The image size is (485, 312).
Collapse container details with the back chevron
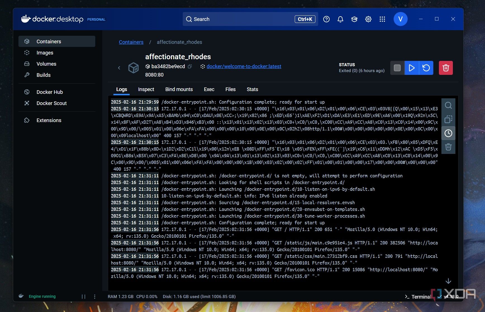pos(119,68)
